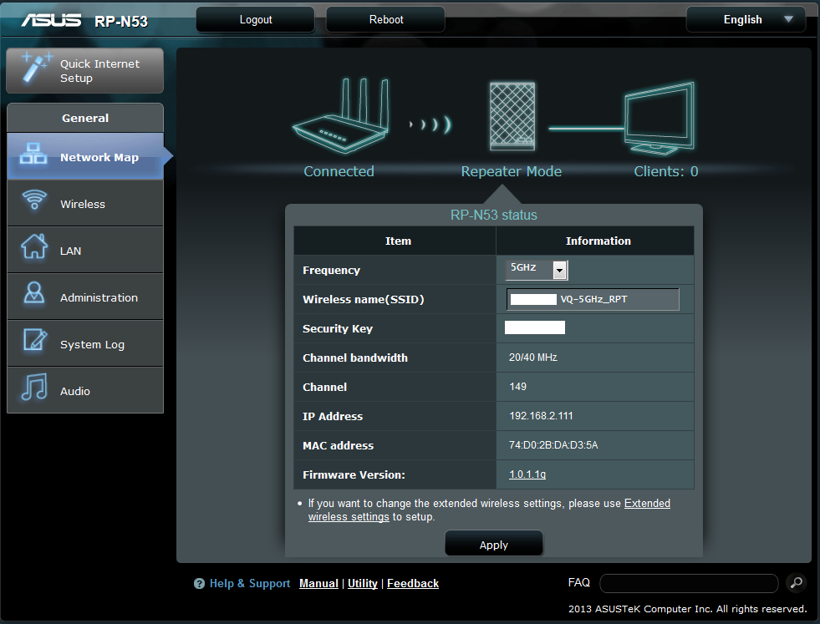Screen dimensions: 820x624
Task: Open the English language dropdown
Action: tap(746, 19)
